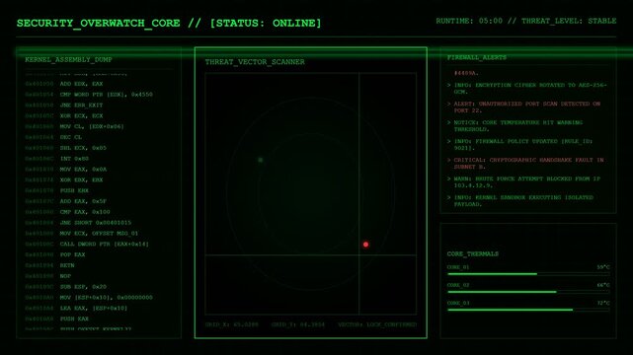Click the 66°C temperature value
Image resolution: width=633 pixels, height=355 pixels.
pyautogui.click(x=603, y=285)
